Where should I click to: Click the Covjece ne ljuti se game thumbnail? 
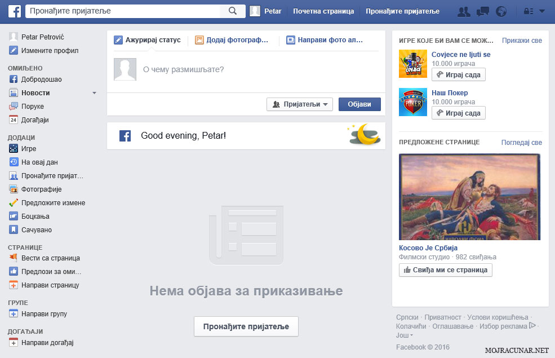[413, 64]
